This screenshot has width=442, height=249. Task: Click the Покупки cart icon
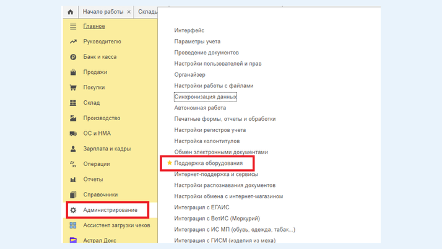point(73,87)
